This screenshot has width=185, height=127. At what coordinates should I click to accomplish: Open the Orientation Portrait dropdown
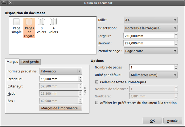[150, 28]
